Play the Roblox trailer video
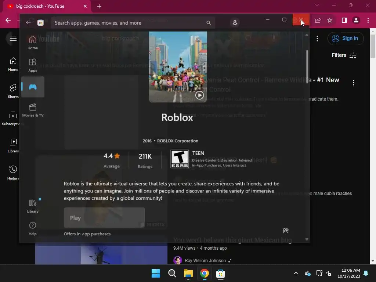376x282 pixels. point(199,95)
